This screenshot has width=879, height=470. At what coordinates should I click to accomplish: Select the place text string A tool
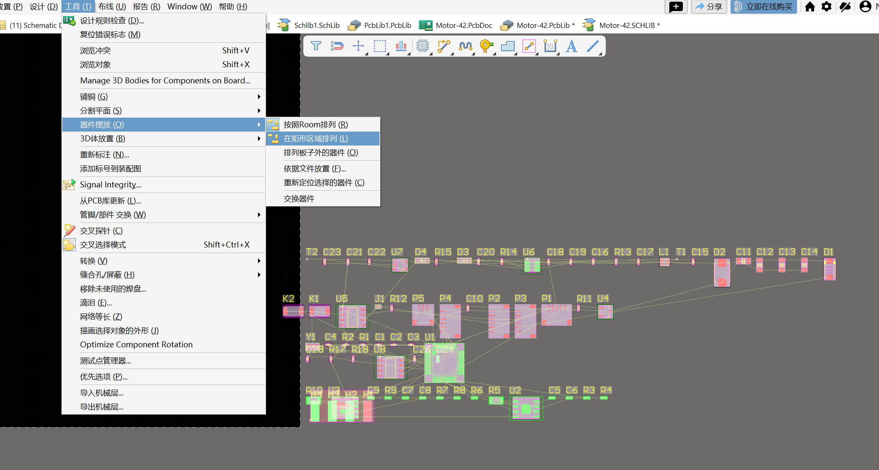[x=571, y=46]
